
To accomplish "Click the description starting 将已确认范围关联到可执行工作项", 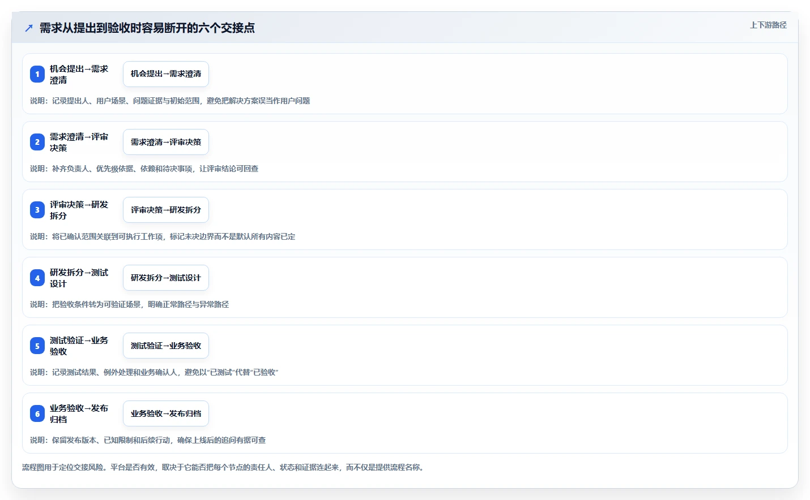I will click(x=163, y=236).
